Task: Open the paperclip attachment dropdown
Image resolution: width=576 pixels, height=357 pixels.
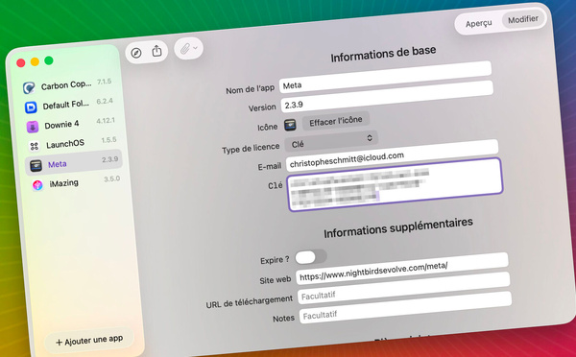Action: (188, 48)
